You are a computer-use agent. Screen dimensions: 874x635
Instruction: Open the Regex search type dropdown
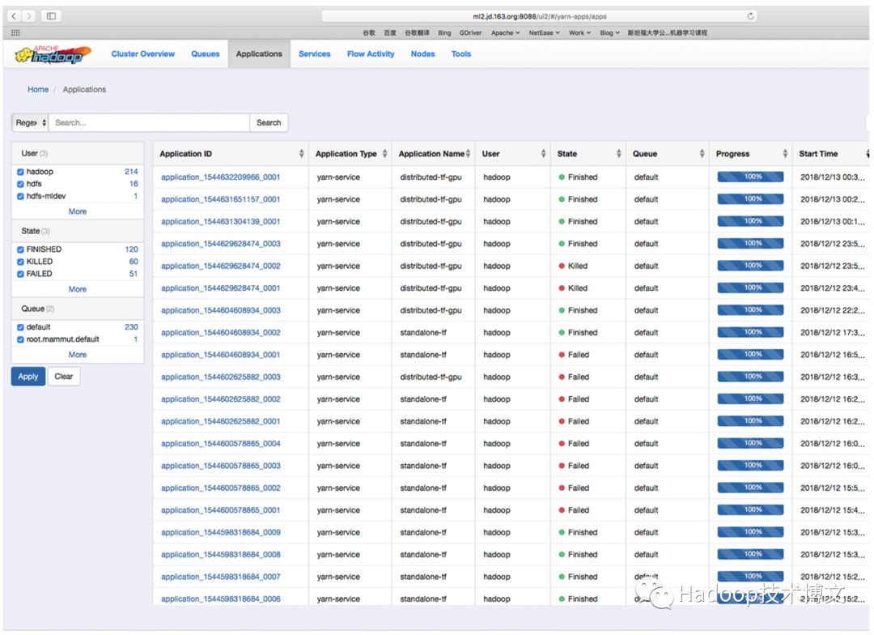31,123
